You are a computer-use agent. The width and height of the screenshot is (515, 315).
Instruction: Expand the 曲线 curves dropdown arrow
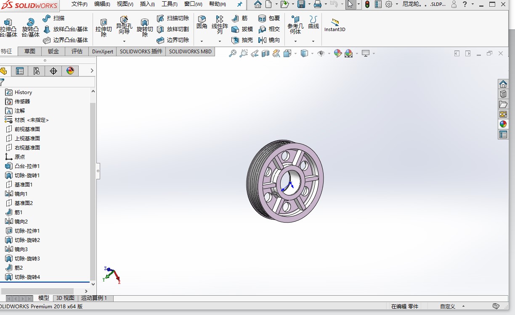313,41
